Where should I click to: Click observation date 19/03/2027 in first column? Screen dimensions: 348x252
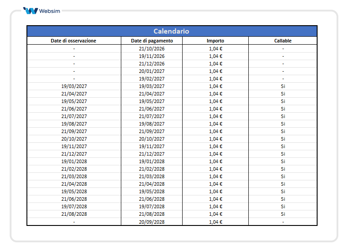tap(74, 86)
